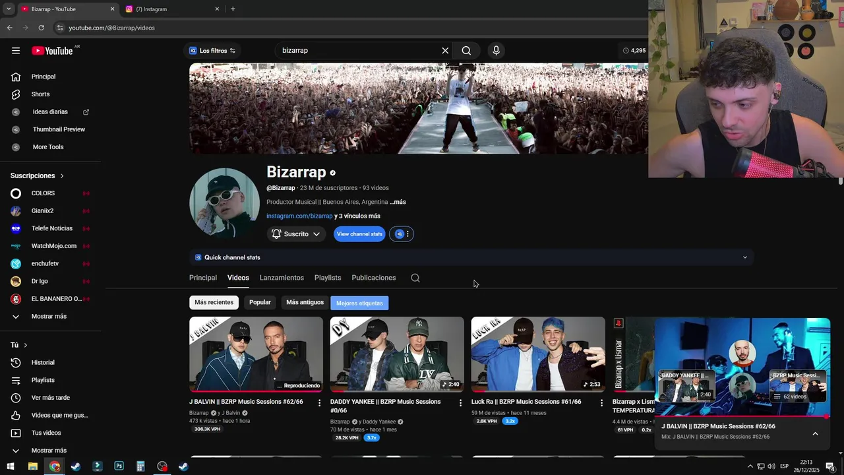Go back with browser back arrow

[x=9, y=28]
